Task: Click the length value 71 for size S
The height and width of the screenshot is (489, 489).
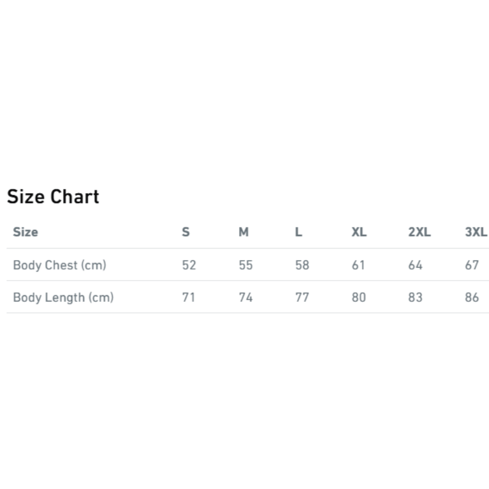Action: coord(188,298)
